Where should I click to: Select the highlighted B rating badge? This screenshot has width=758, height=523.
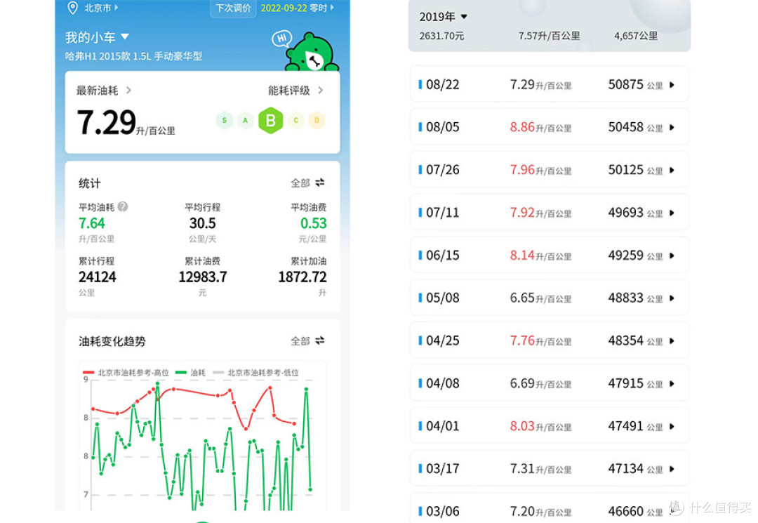[270, 120]
